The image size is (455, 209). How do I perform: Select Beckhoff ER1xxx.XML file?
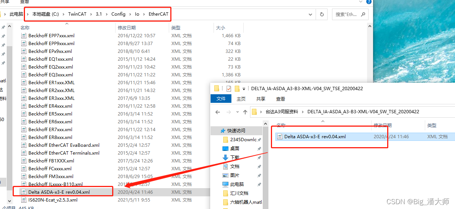(51, 83)
